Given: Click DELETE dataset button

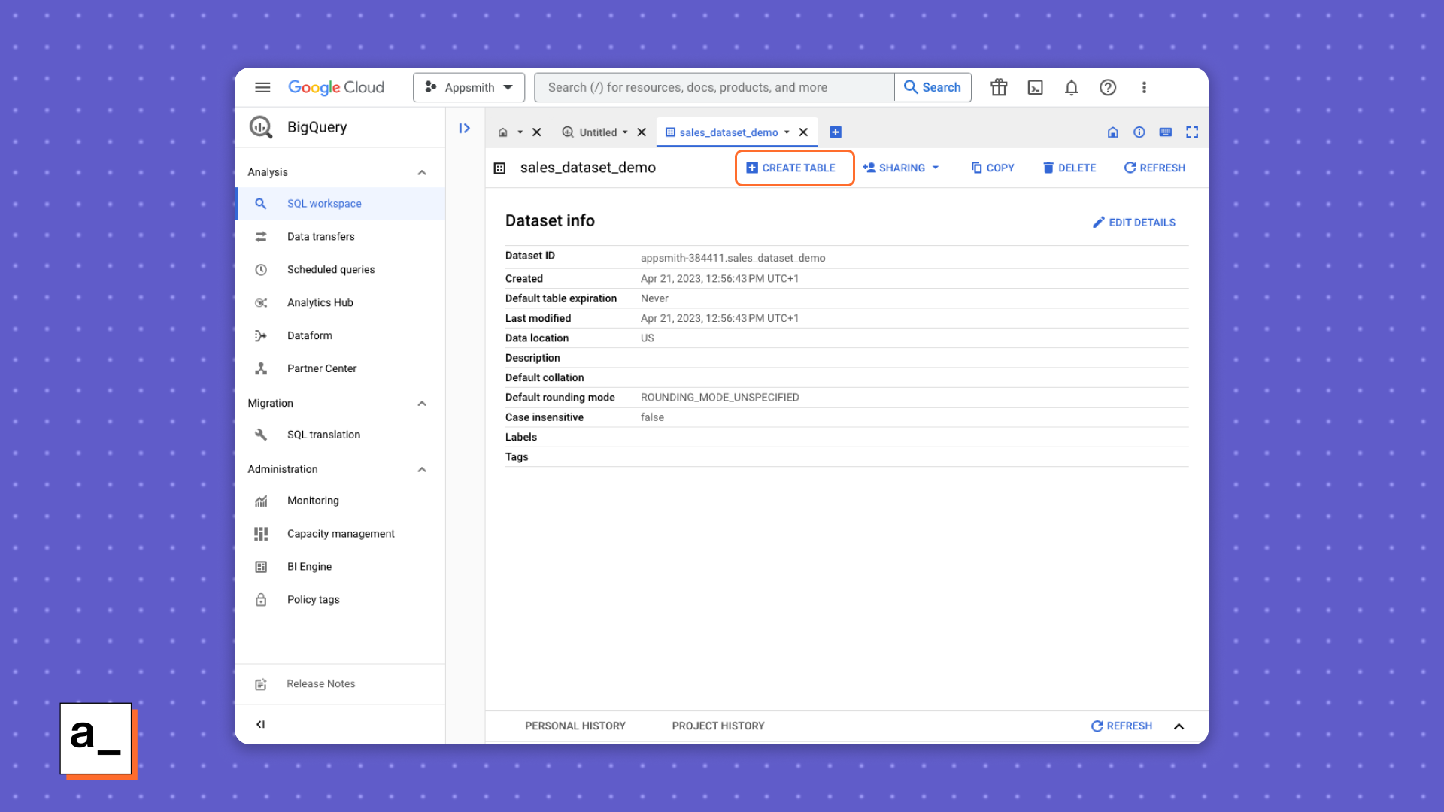Looking at the screenshot, I should pos(1069,168).
